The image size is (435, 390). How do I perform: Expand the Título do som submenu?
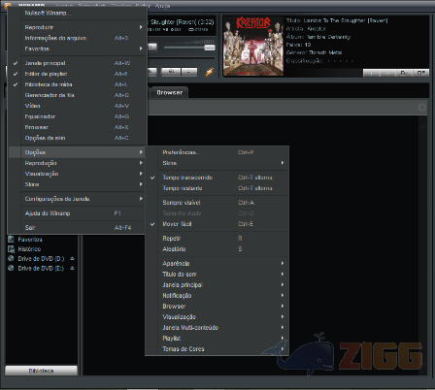217,274
